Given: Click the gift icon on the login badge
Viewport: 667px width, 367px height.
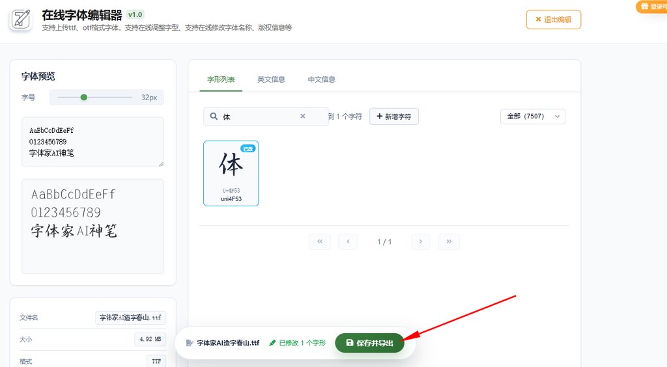Looking at the screenshot, I should (645, 7).
